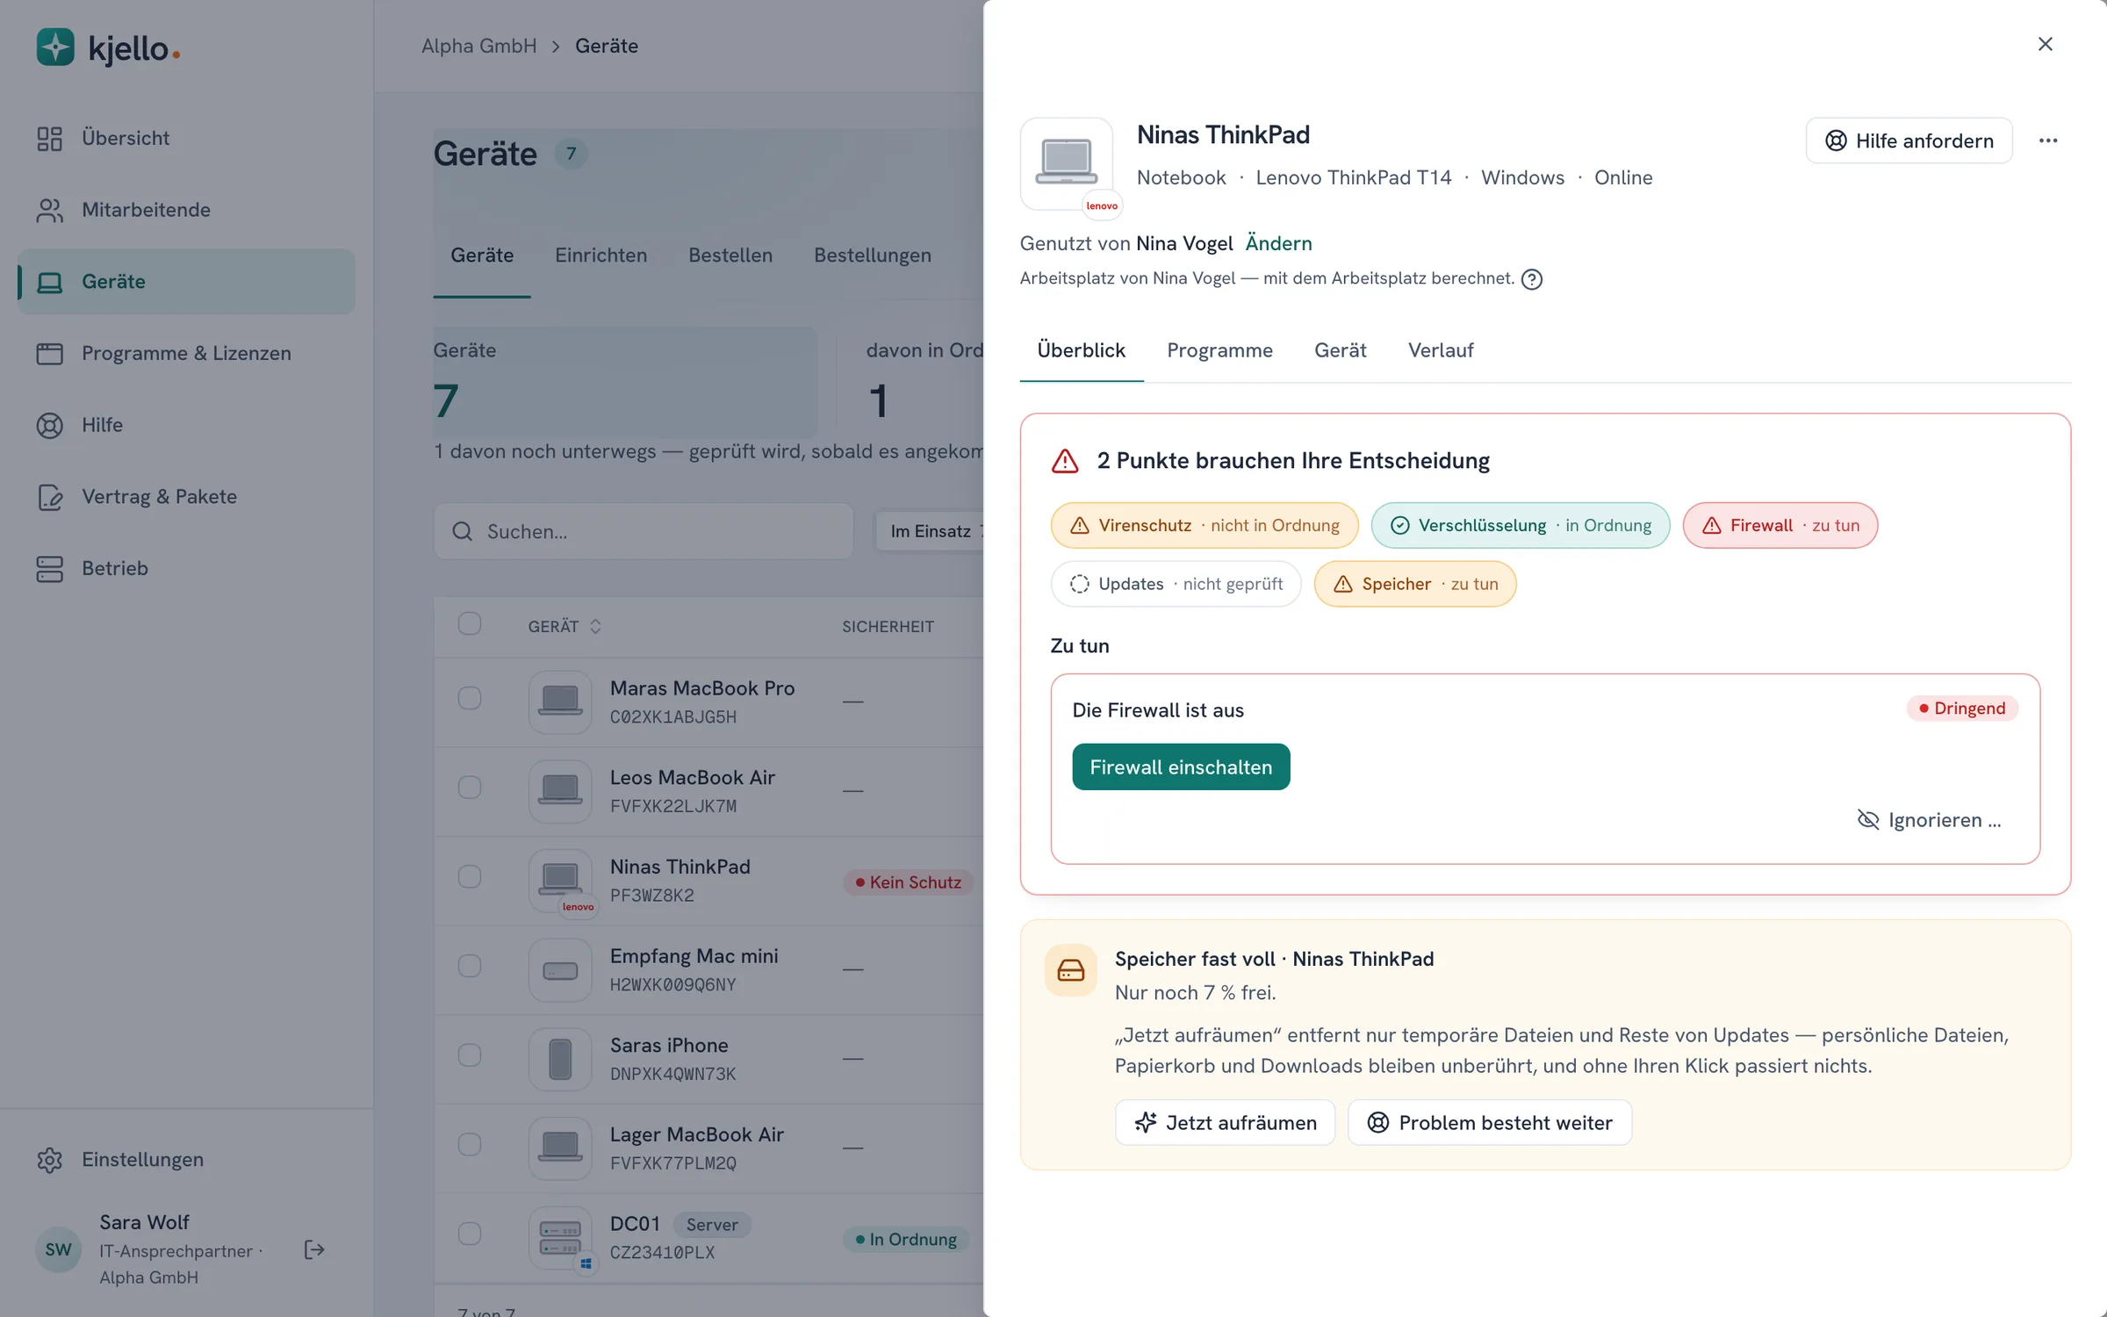Open the Hilfe sidebar item
The image size is (2107, 1317).
coord(186,425)
